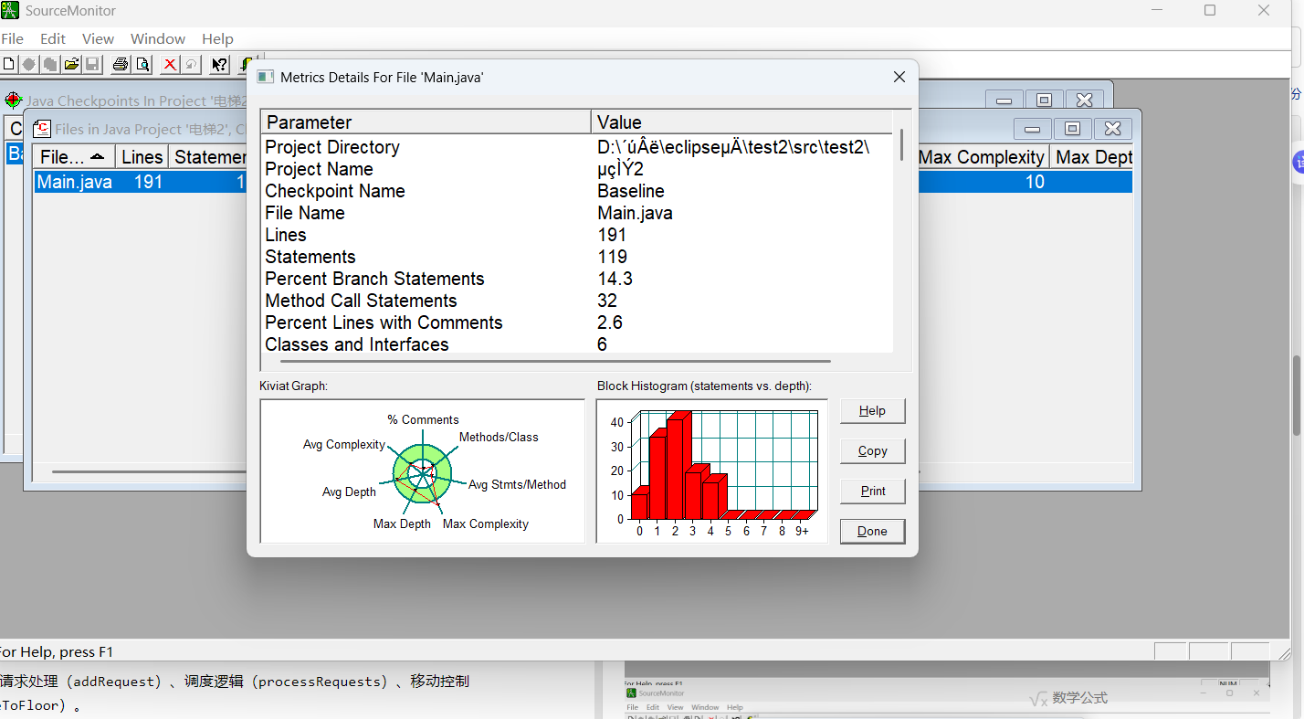
Task: Click the SourceMonitor application title icon
Action: click(x=10, y=11)
